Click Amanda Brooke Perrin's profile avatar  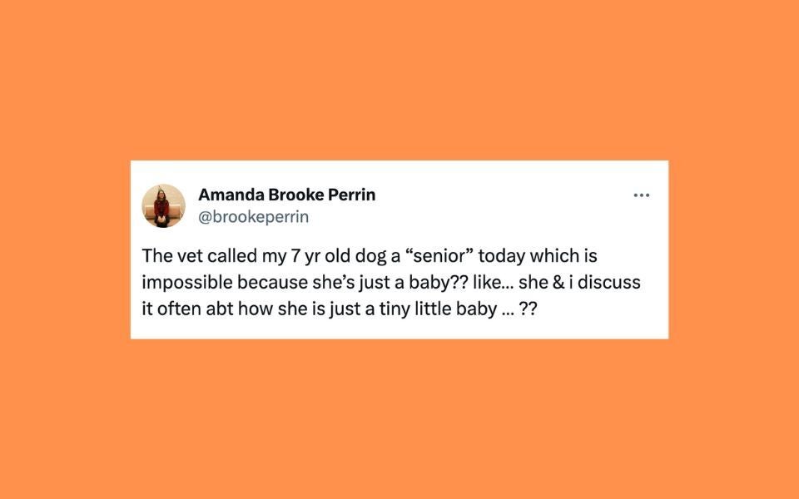point(163,205)
